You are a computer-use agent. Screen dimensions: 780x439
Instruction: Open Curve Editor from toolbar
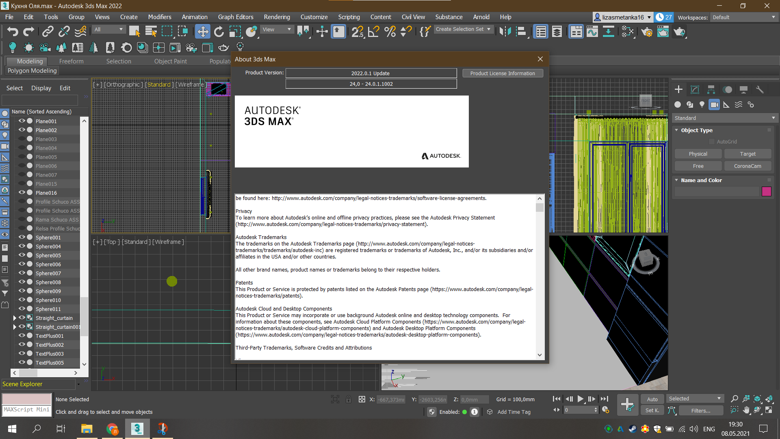[592, 32]
